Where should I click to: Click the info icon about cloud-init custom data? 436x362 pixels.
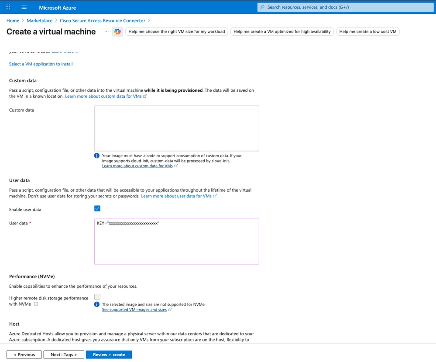[97, 156]
